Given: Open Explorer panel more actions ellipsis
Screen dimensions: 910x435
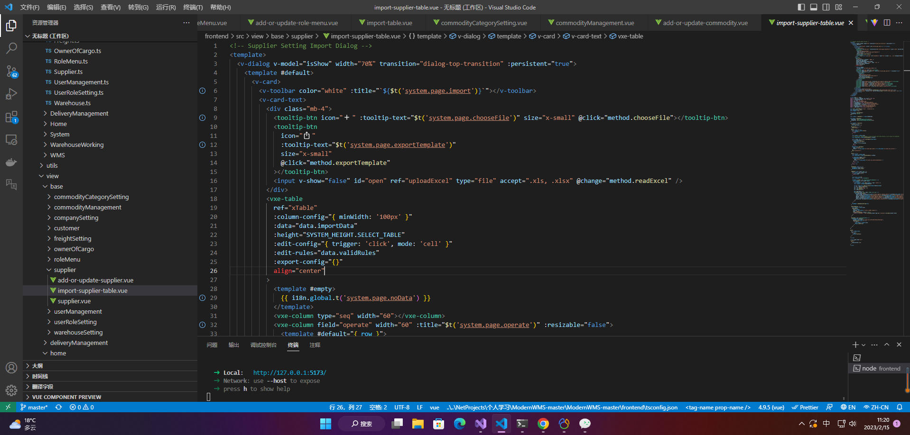Looking at the screenshot, I should [186, 23].
